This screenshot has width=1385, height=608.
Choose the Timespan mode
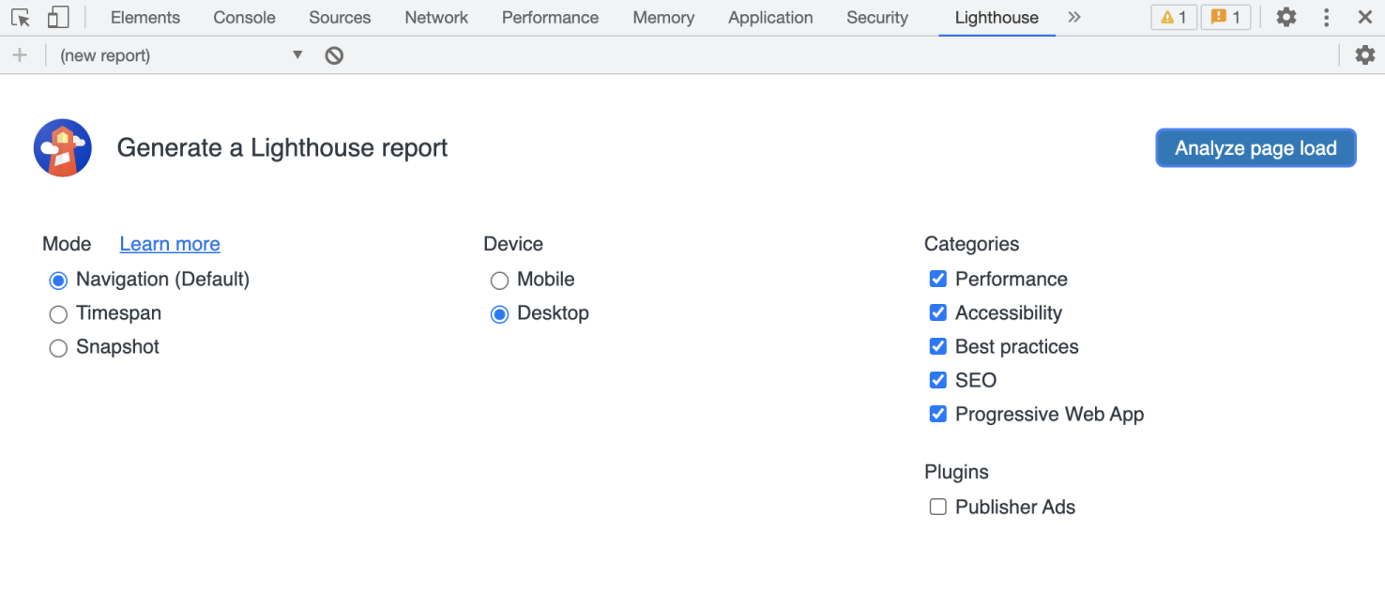pyautogui.click(x=57, y=313)
